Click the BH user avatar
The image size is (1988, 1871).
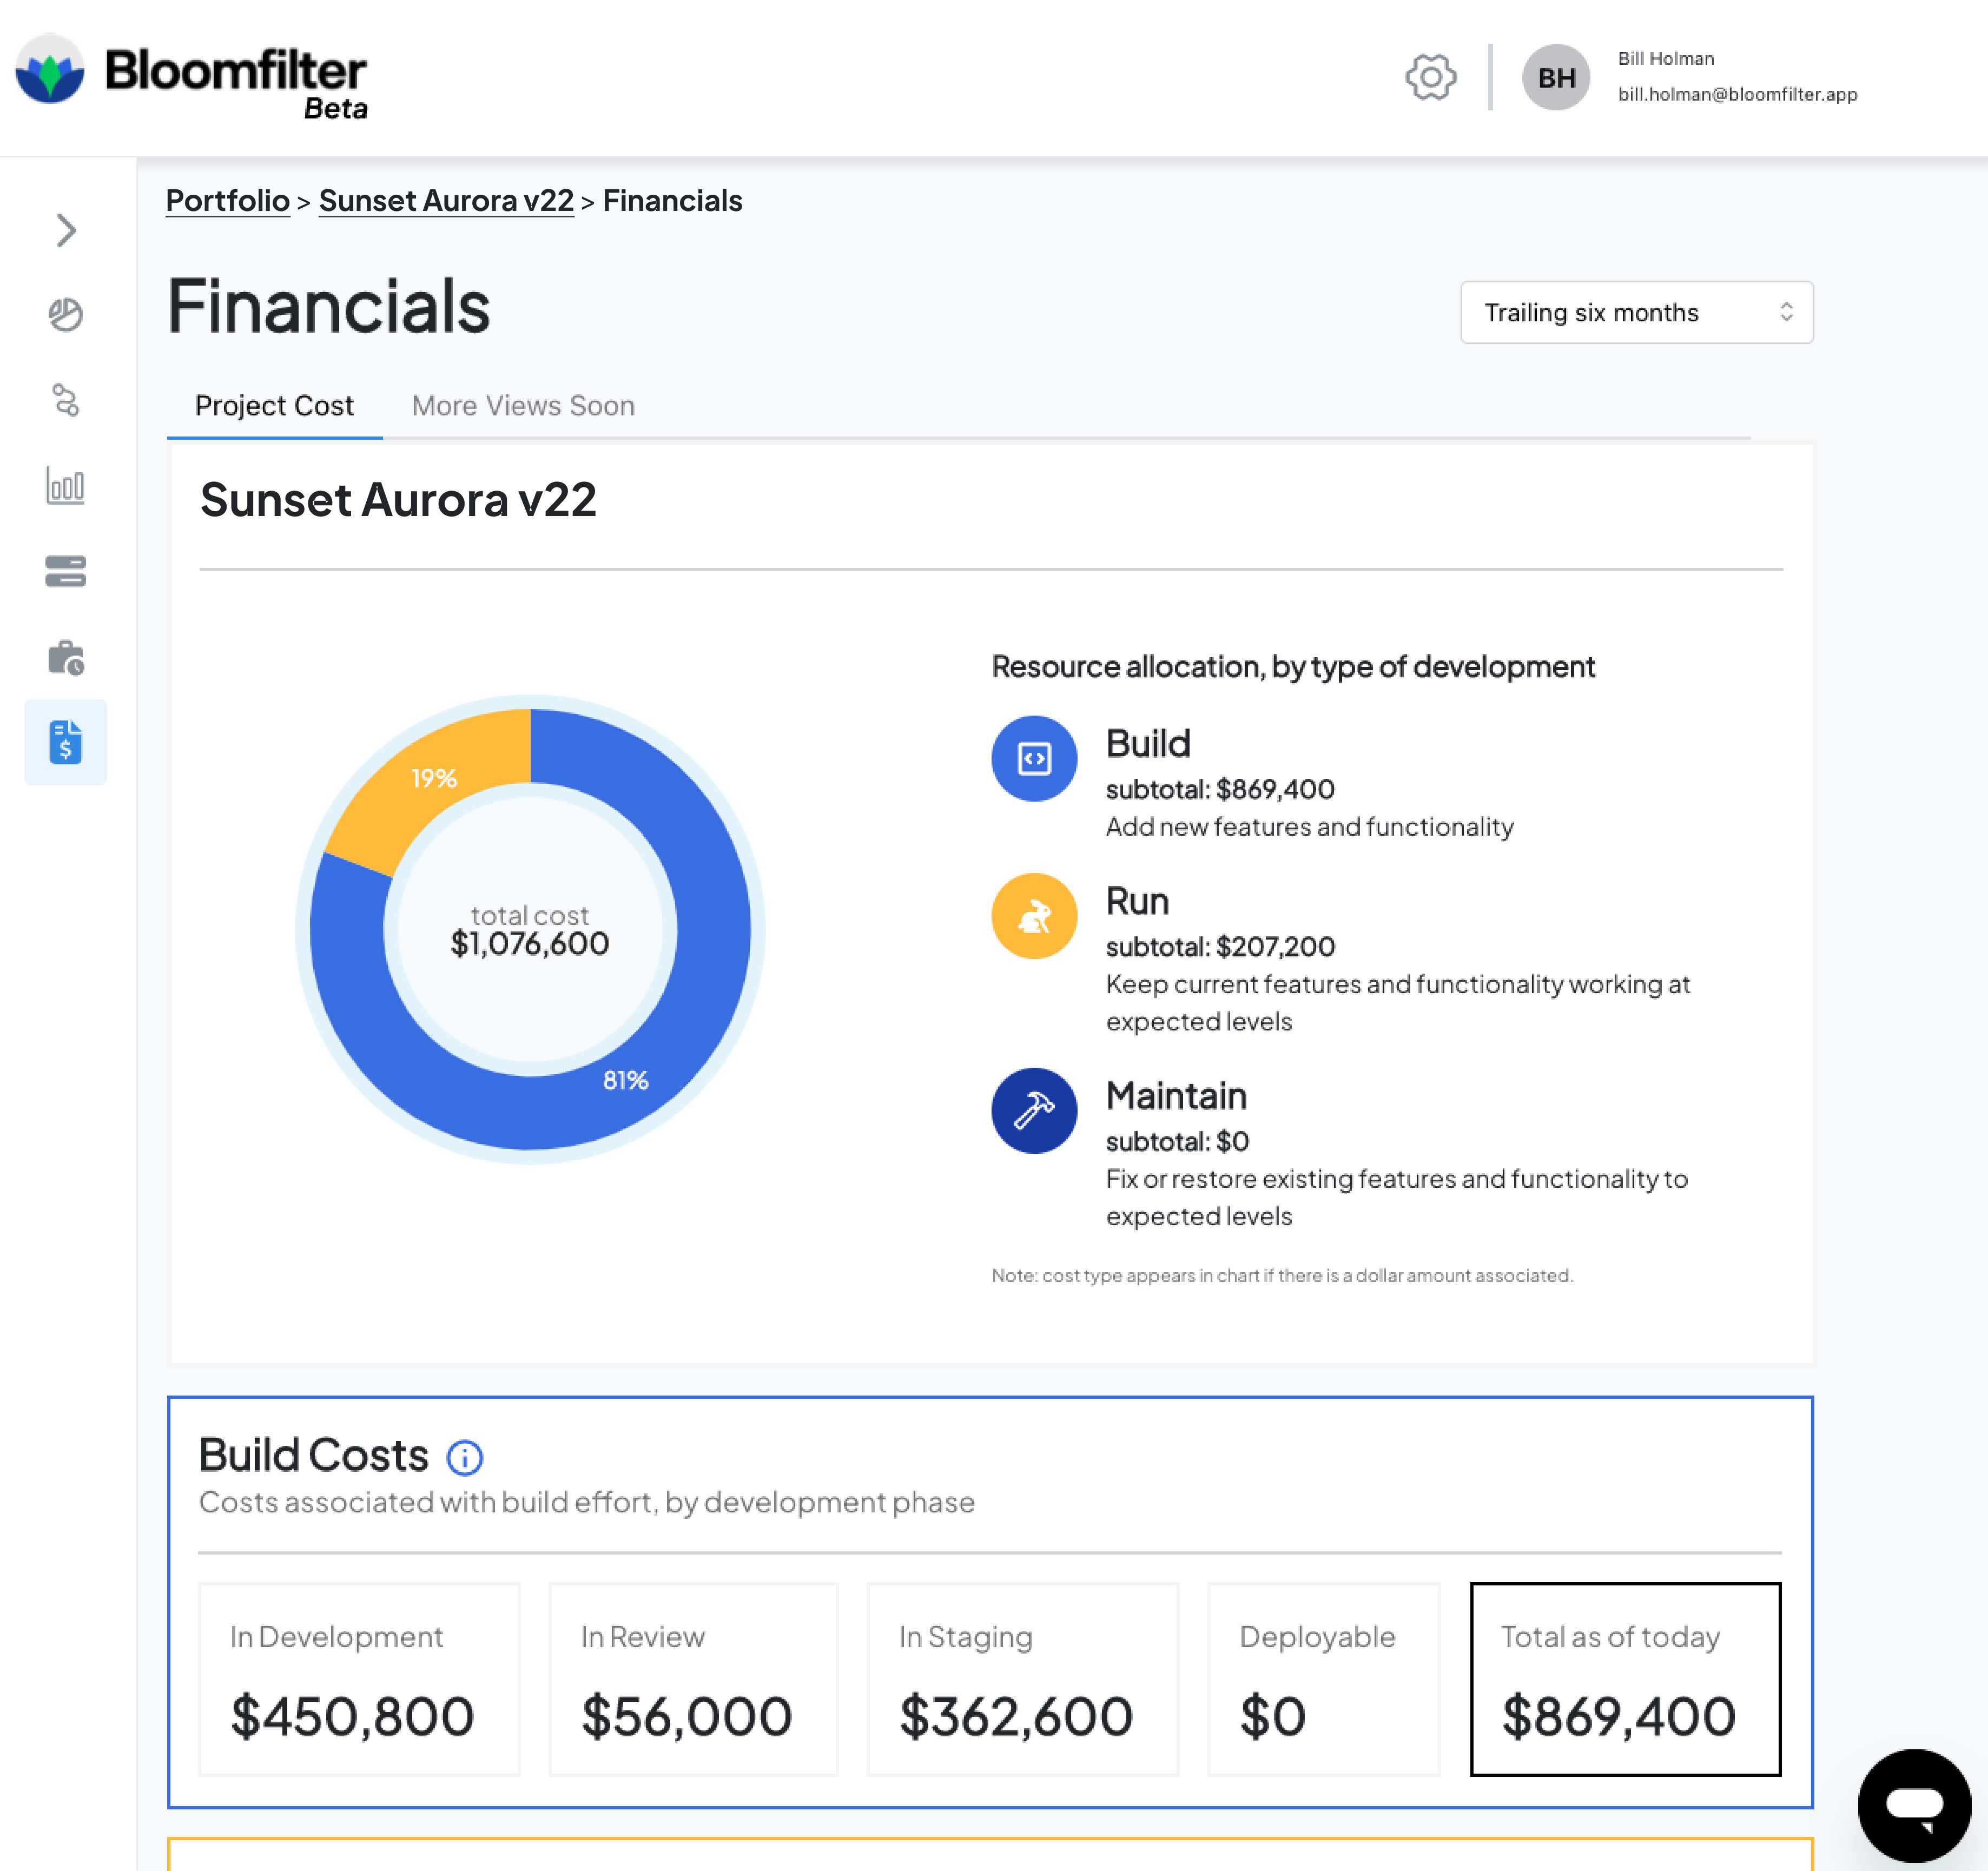click(x=1555, y=77)
